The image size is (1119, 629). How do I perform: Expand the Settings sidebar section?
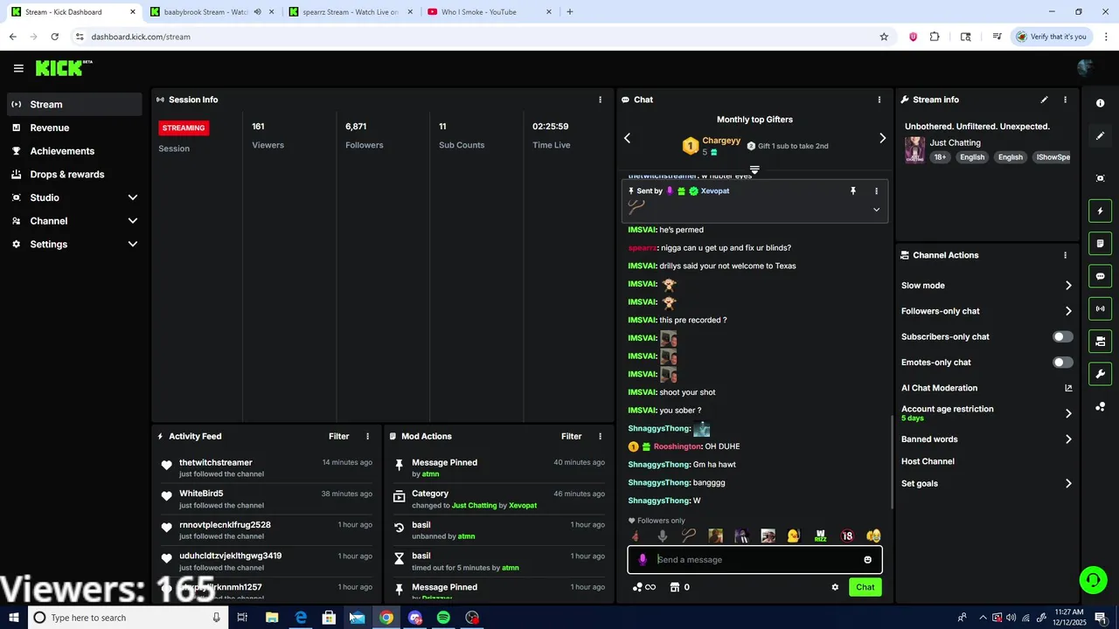point(133,245)
